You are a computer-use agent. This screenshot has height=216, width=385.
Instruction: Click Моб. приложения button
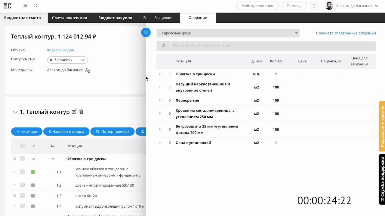tap(257, 6)
